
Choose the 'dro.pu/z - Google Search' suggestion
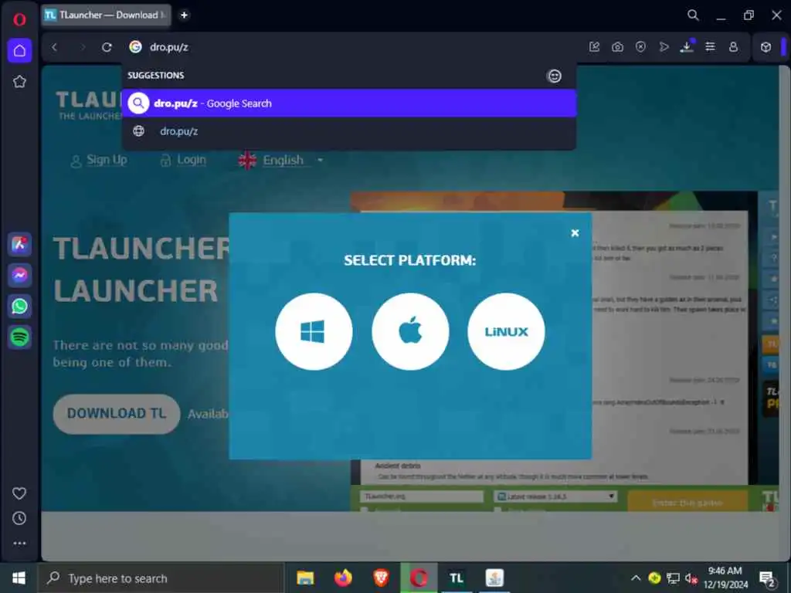pyautogui.click(x=349, y=103)
